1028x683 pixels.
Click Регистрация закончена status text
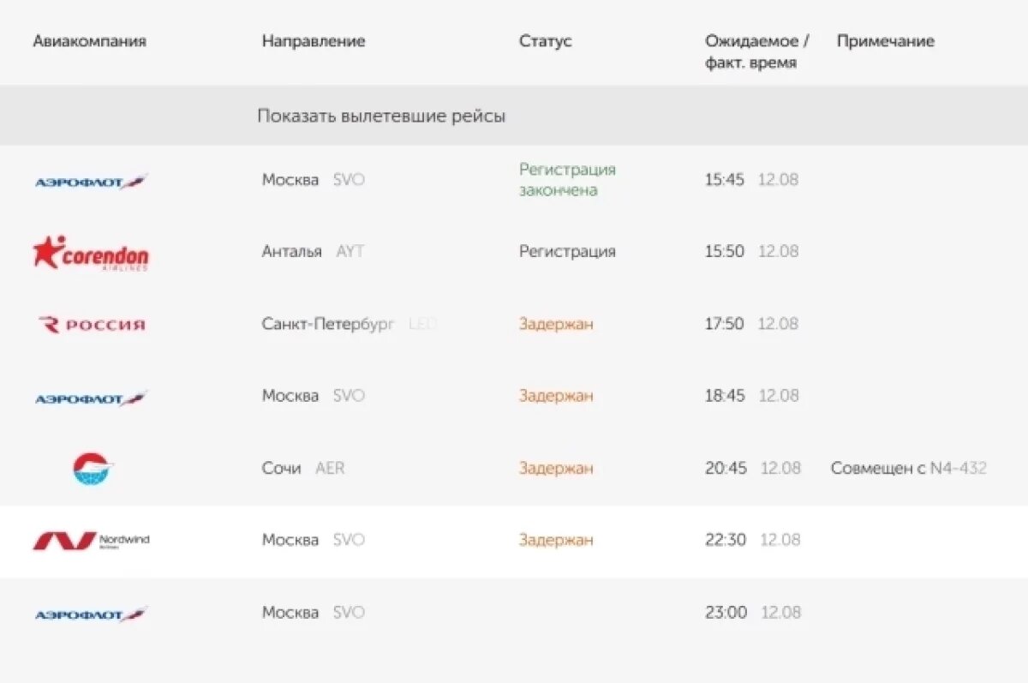tap(567, 180)
